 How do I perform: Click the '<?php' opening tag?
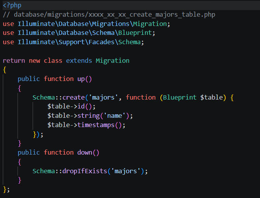point(12,5)
